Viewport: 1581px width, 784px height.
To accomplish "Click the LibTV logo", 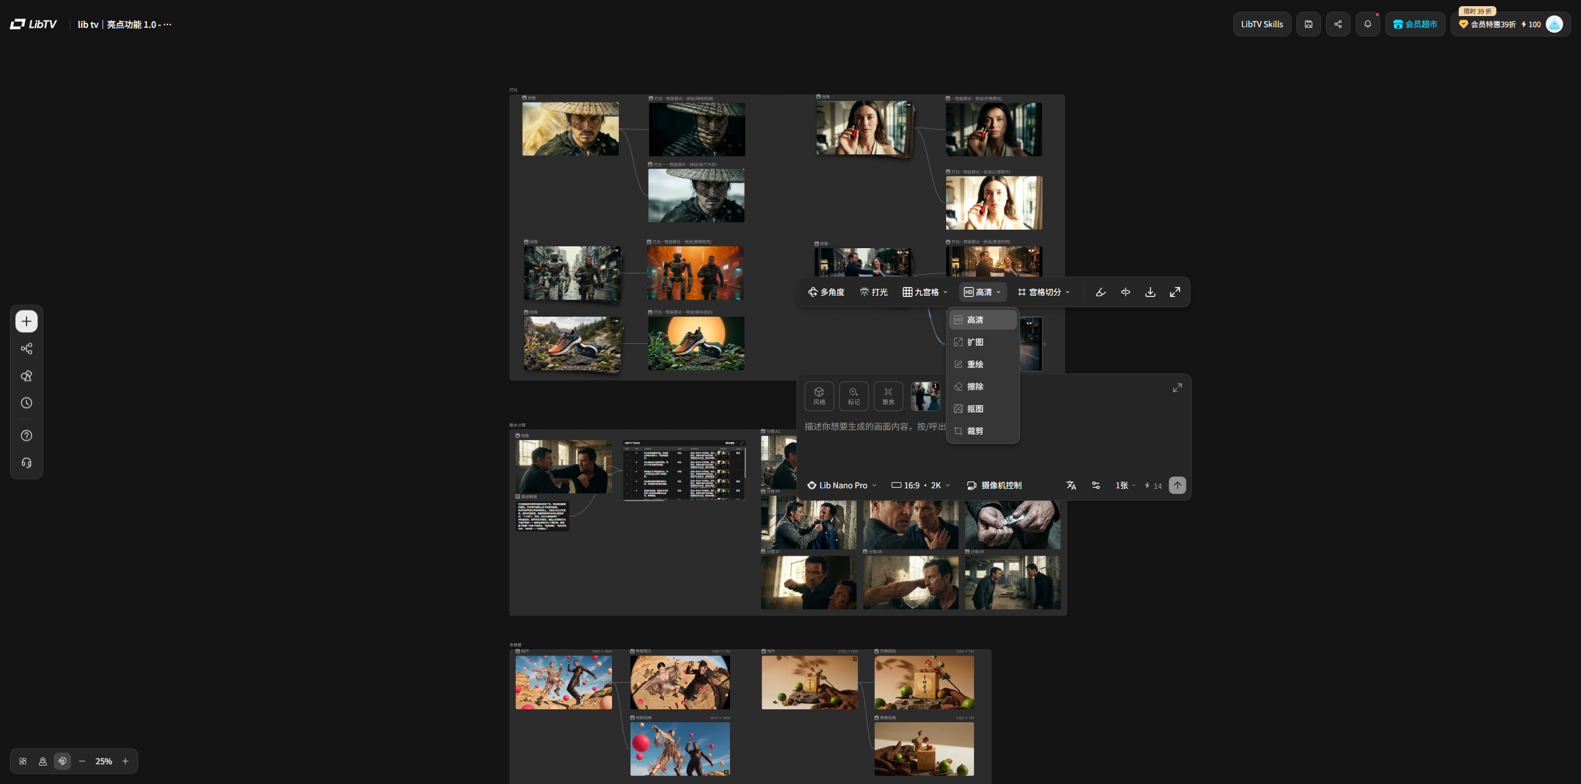I will click(33, 24).
